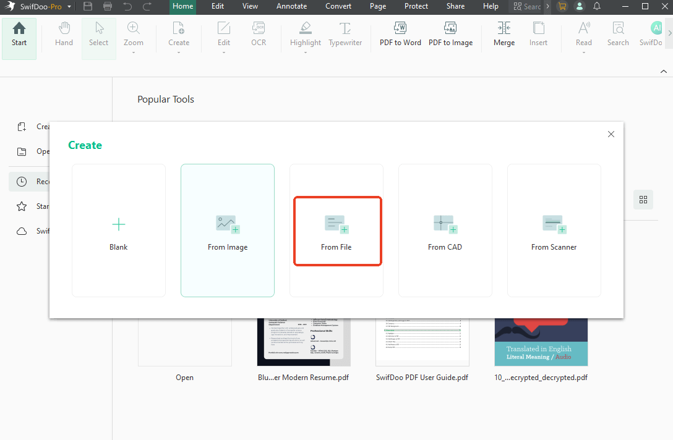Open the Convert tab

pyautogui.click(x=338, y=7)
